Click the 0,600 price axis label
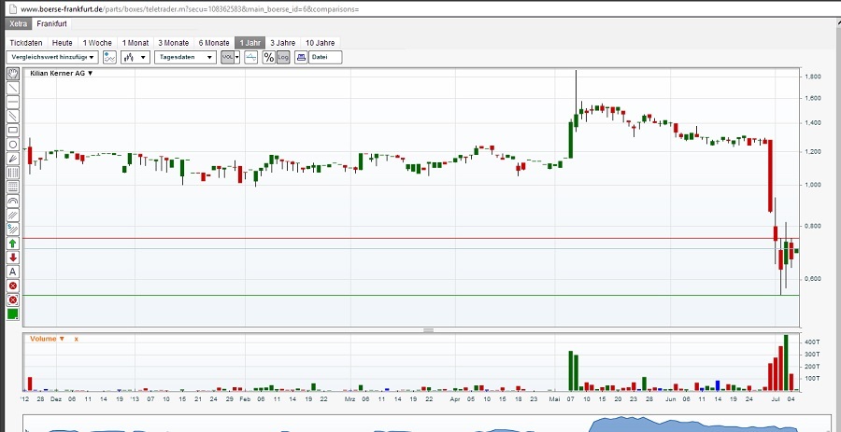 813,279
